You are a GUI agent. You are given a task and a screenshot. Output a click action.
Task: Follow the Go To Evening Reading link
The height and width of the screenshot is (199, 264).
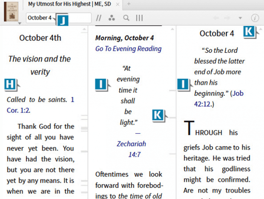[128, 49]
